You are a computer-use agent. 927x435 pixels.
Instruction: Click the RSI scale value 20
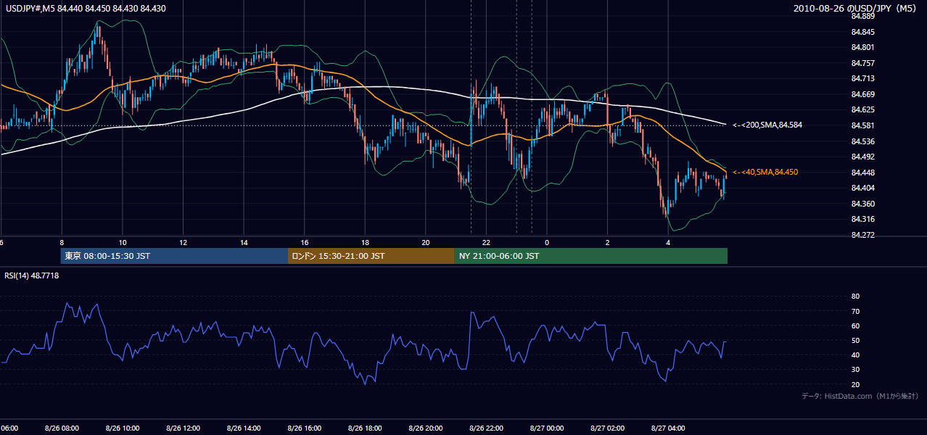[x=855, y=384]
